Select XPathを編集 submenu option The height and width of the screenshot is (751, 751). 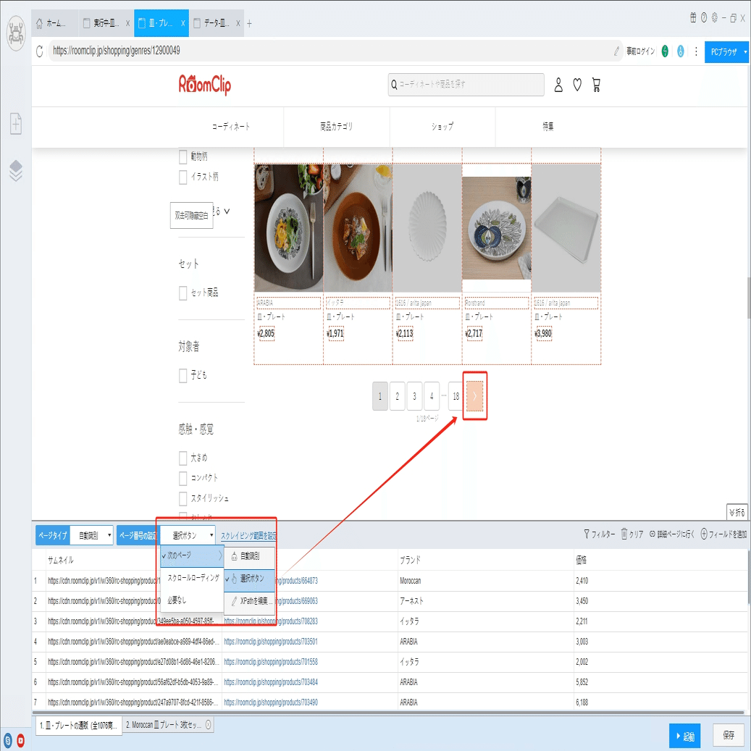click(250, 601)
